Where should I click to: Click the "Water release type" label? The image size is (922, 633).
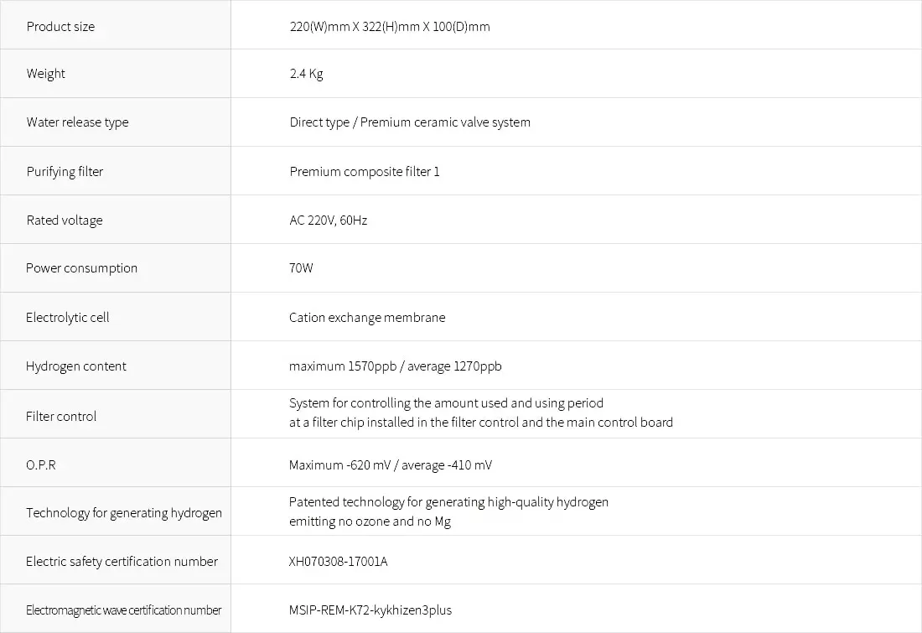77,122
